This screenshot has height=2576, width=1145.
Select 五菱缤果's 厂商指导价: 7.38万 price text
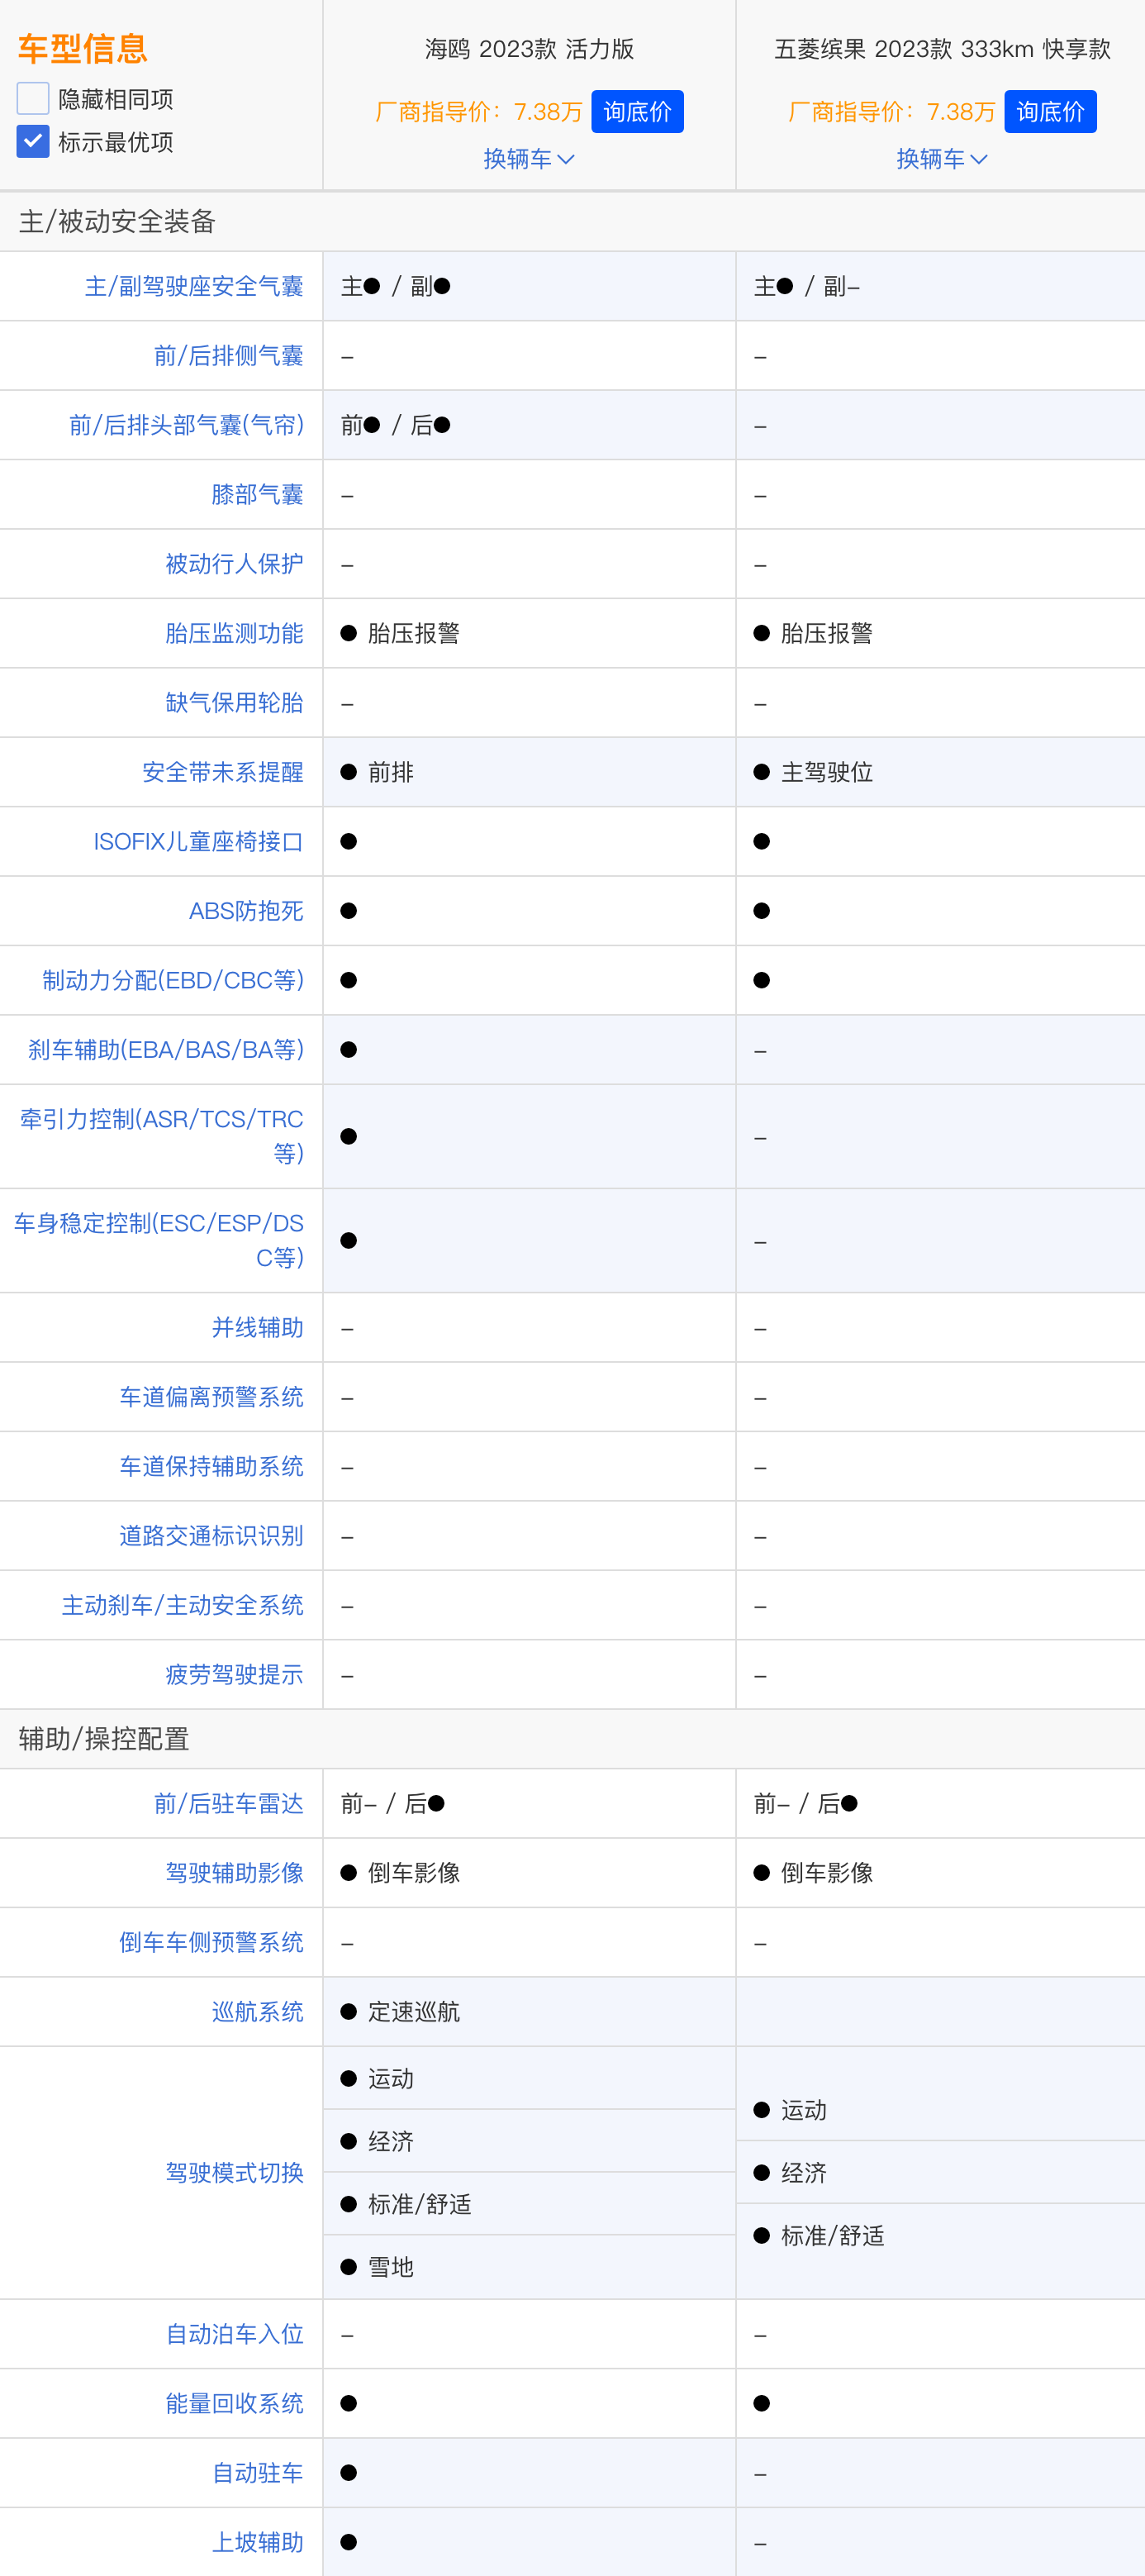pyautogui.click(x=892, y=111)
